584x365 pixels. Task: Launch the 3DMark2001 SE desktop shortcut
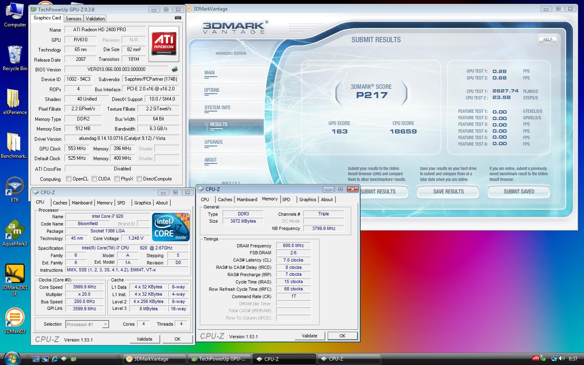click(15, 280)
